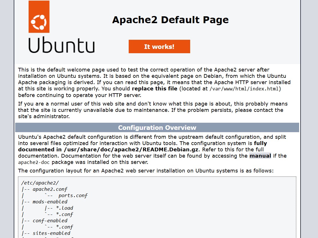Click the "Apache2 Default Page" heading
The height and width of the screenshot is (238, 318).
click(170, 20)
